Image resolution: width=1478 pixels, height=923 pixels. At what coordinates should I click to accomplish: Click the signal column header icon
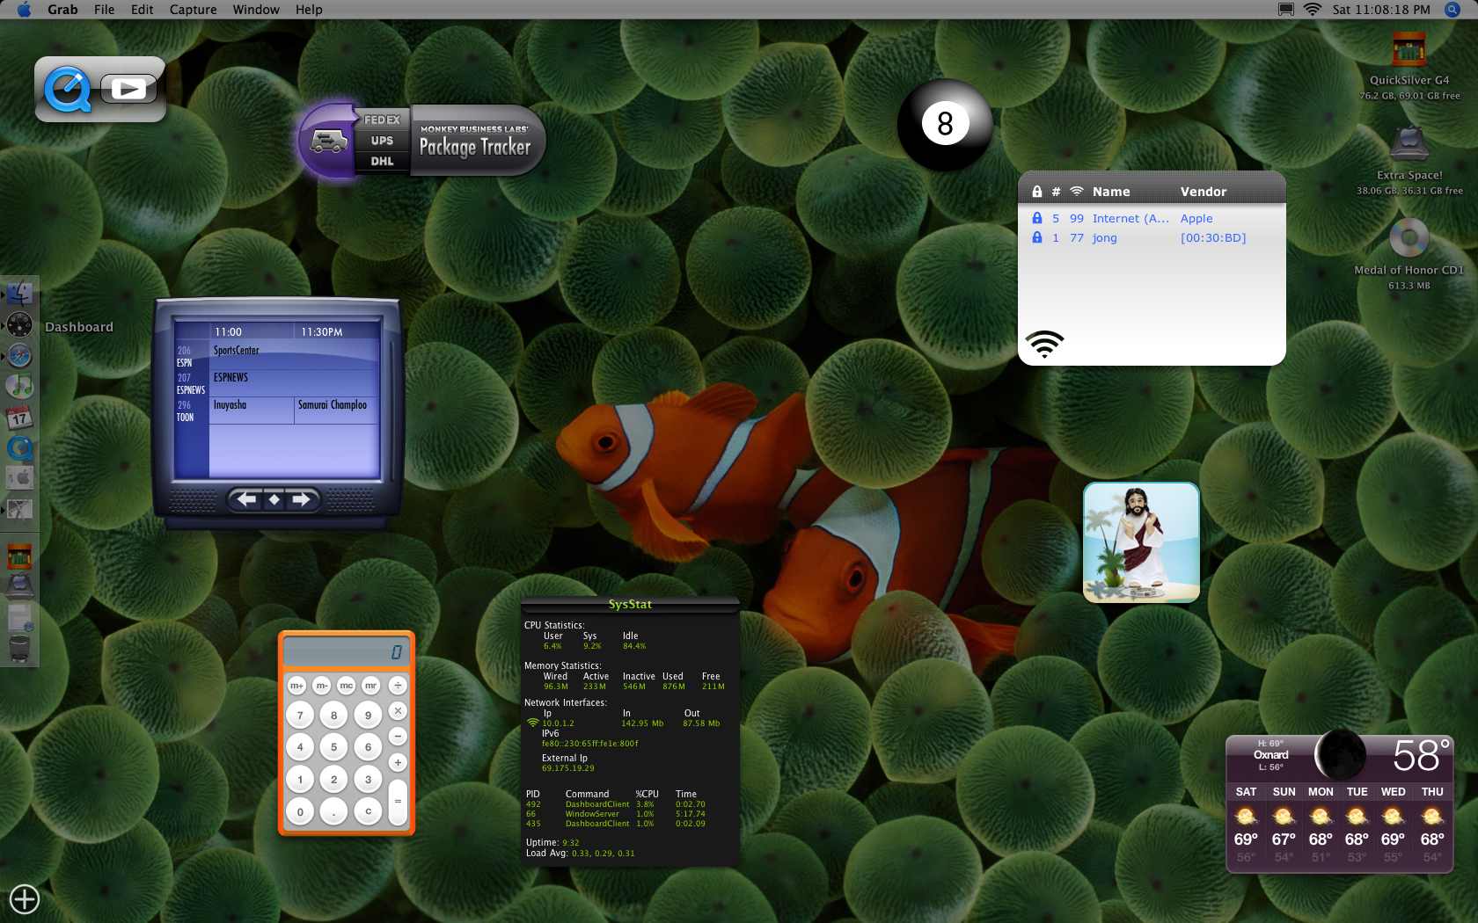(x=1076, y=192)
